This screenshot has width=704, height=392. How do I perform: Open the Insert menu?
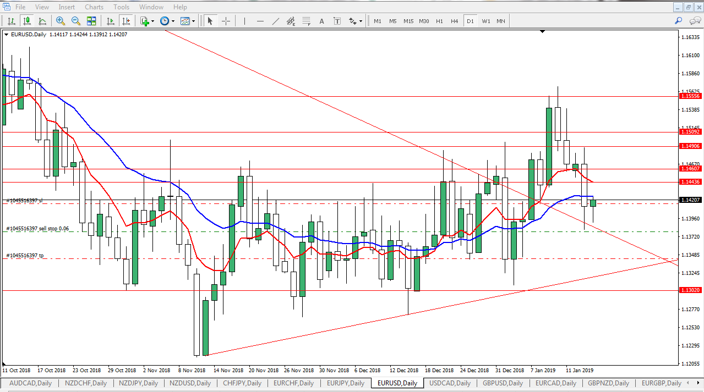pyautogui.click(x=67, y=7)
